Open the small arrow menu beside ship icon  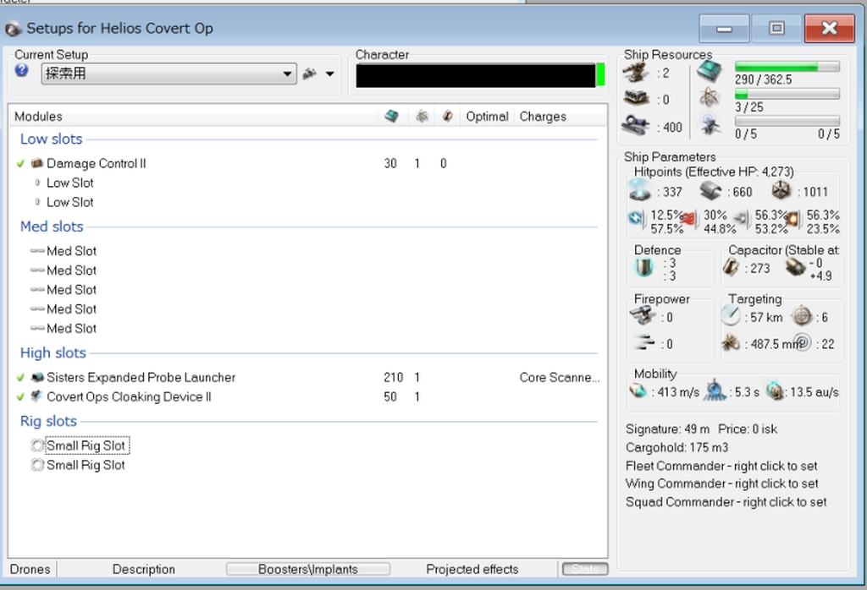(x=330, y=74)
